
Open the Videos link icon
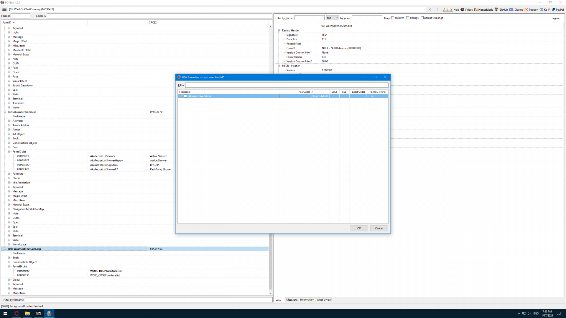[462, 9]
